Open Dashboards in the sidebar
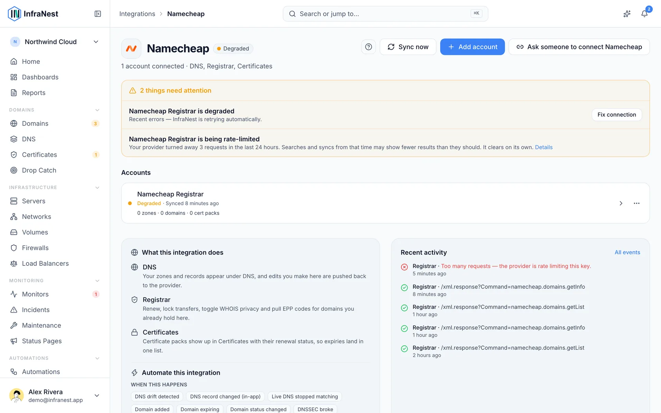Image resolution: width=661 pixels, height=413 pixels. 55,77
